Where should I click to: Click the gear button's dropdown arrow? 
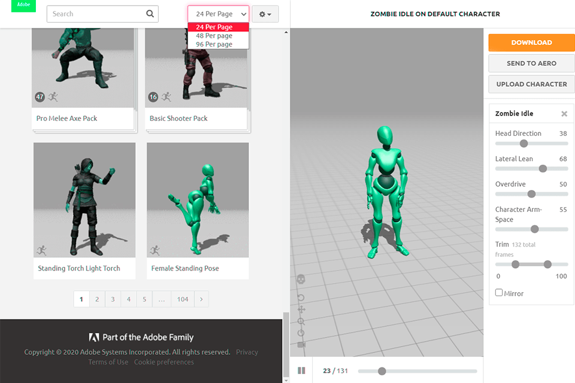(x=271, y=14)
